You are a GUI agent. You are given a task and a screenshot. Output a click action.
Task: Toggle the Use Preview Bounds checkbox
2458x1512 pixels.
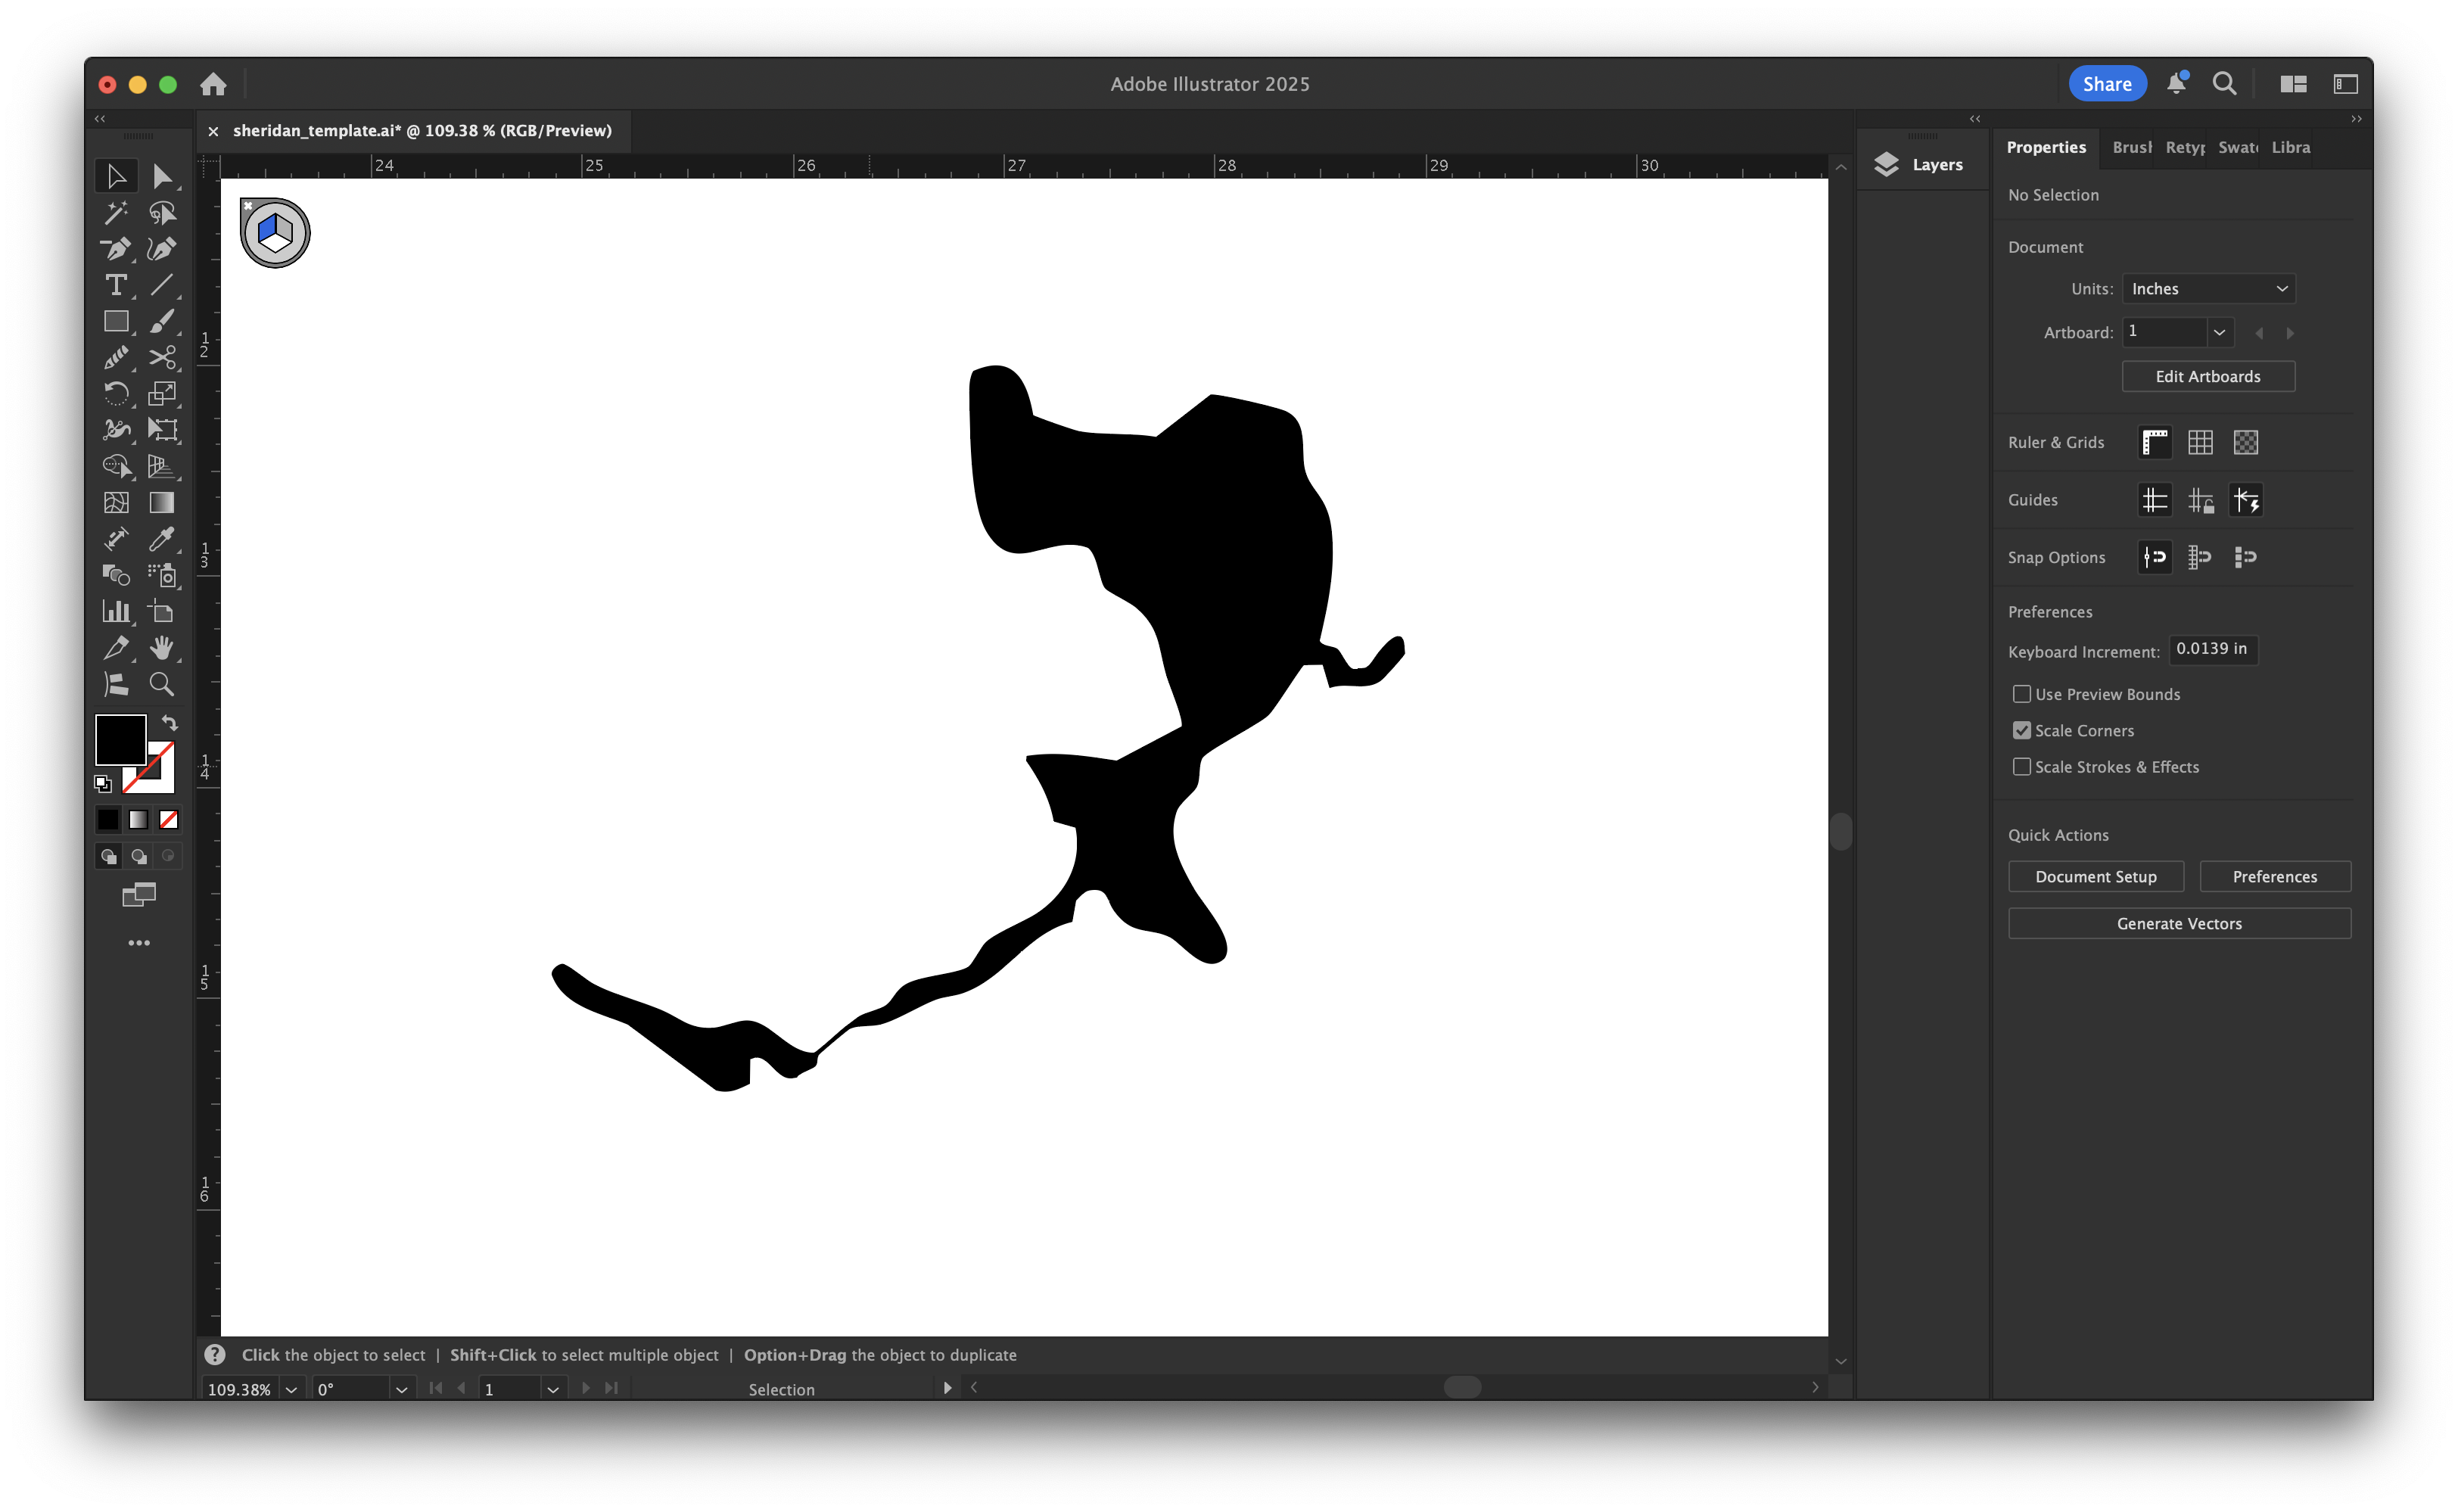click(x=2022, y=693)
